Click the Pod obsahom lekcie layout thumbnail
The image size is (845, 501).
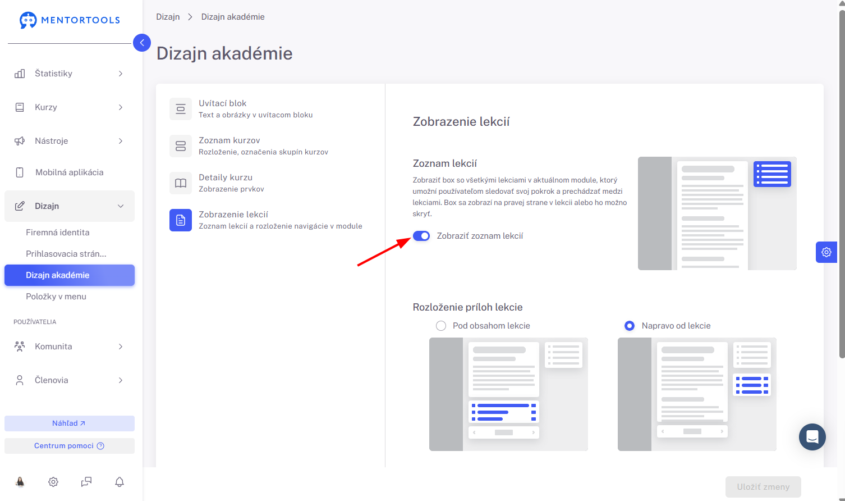pyautogui.click(x=508, y=394)
